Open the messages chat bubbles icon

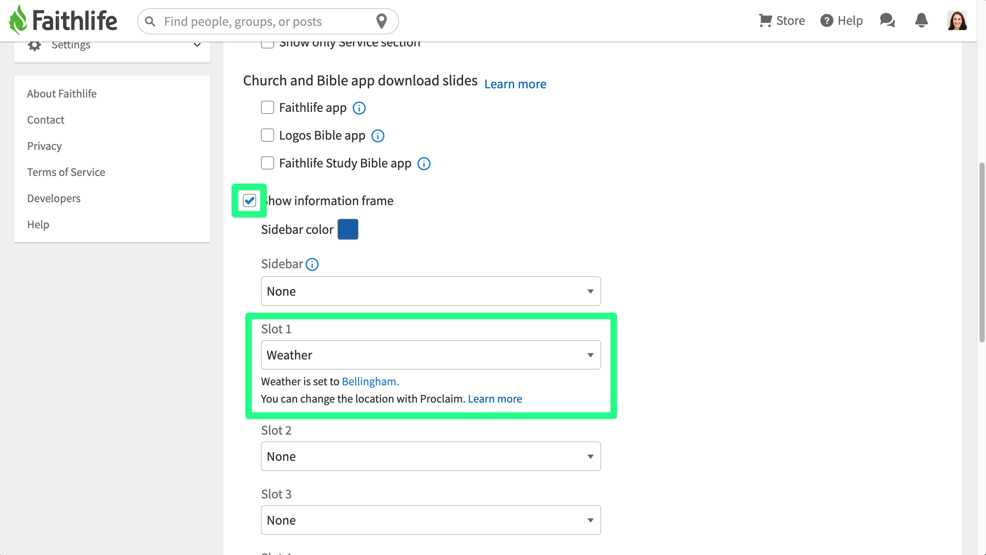pos(887,20)
